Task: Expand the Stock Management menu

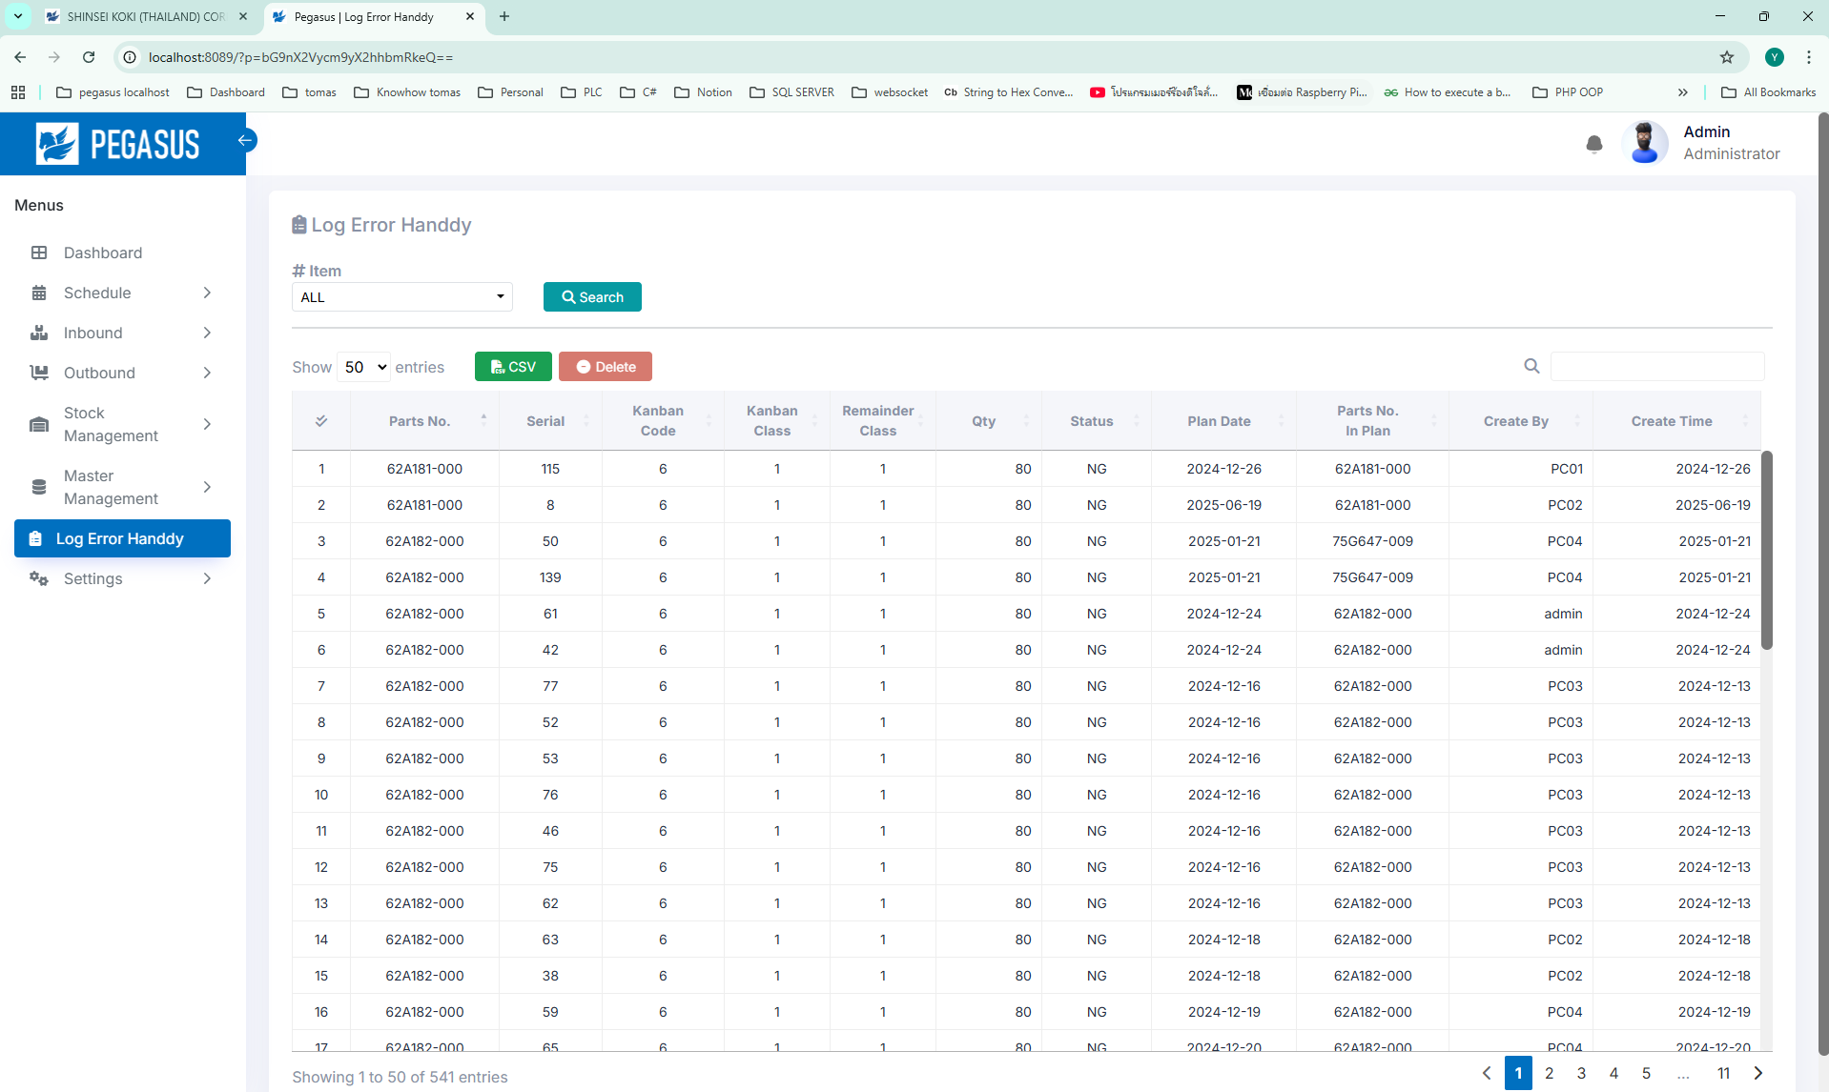Action: tap(122, 424)
